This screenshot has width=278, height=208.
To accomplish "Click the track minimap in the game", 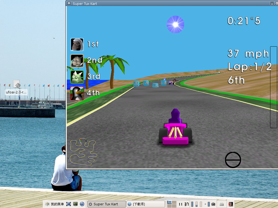I will 83,152.
